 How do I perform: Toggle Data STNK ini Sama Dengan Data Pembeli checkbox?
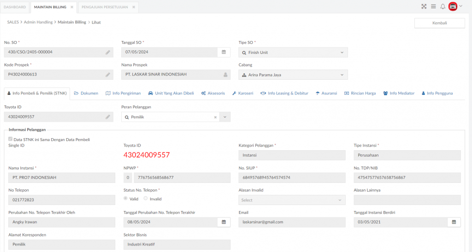coord(11,139)
